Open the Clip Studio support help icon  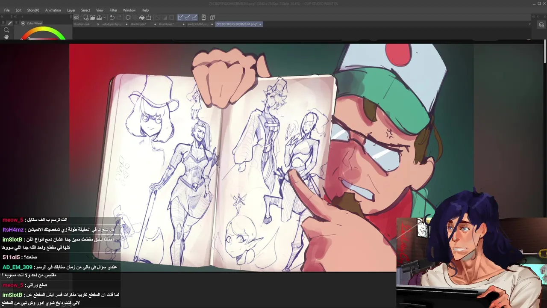[x=213, y=18]
